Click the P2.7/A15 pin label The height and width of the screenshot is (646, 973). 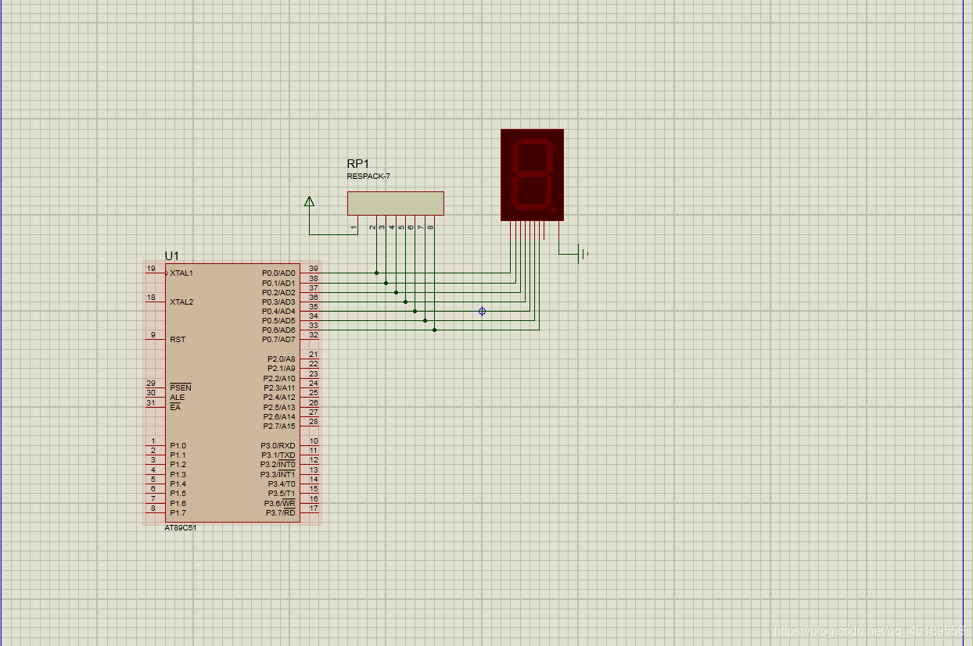(279, 426)
